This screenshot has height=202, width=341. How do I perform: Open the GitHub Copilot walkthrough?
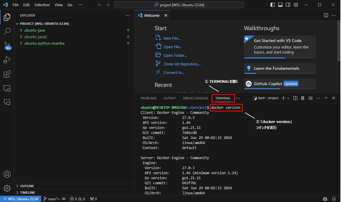[280, 84]
